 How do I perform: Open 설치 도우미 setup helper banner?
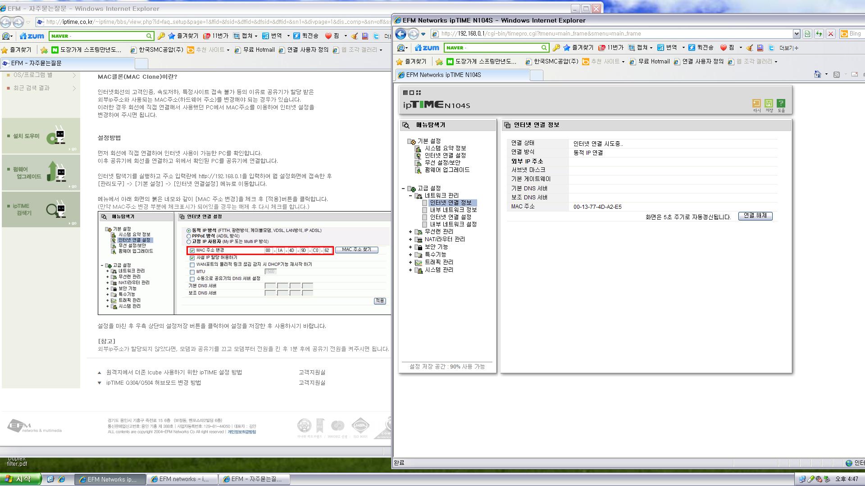41,136
